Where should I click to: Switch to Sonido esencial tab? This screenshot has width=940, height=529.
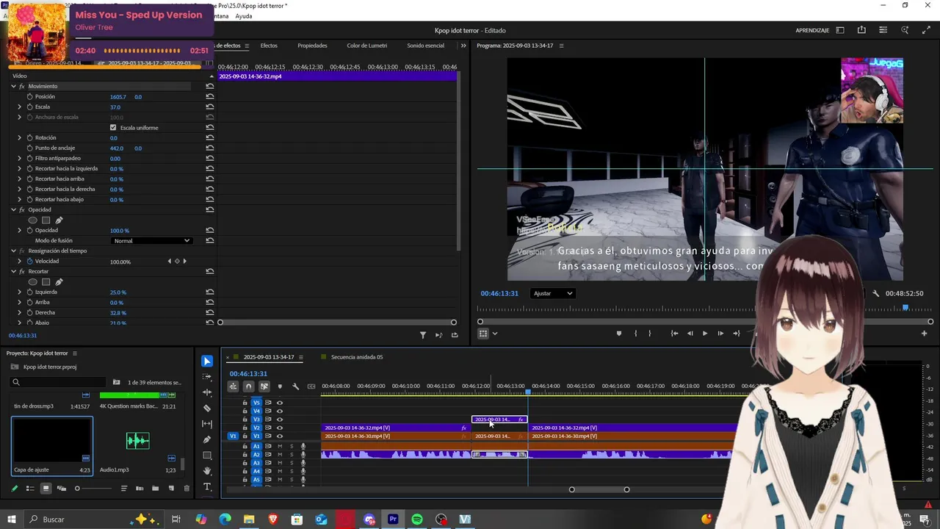pos(425,46)
